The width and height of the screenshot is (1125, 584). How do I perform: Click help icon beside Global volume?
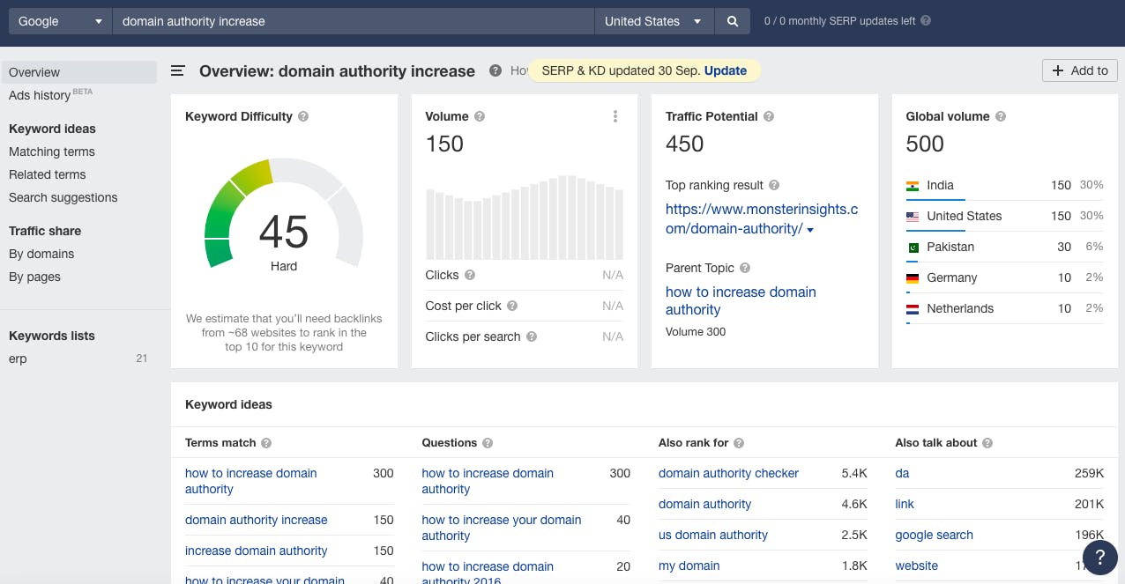click(x=1001, y=116)
